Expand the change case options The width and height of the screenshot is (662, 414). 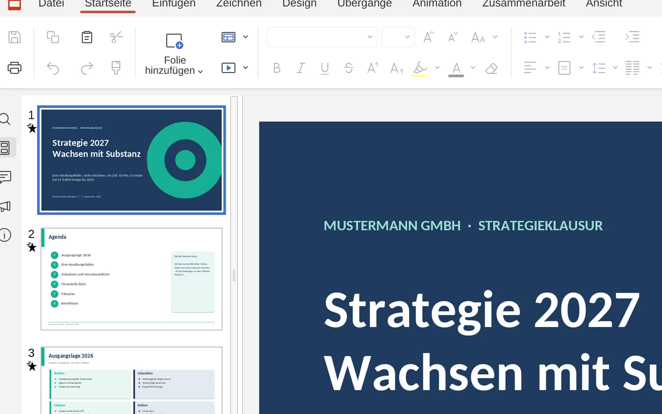point(496,37)
